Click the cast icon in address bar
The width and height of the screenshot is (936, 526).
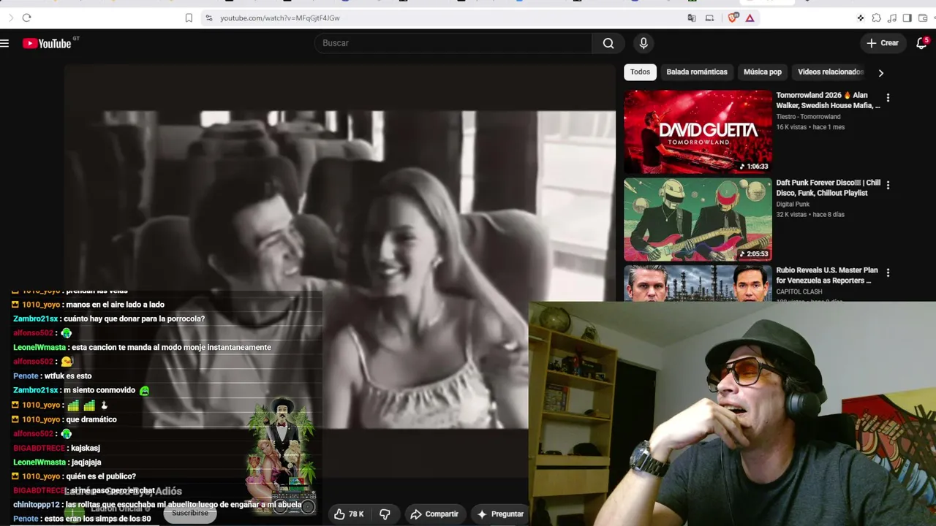coord(709,18)
